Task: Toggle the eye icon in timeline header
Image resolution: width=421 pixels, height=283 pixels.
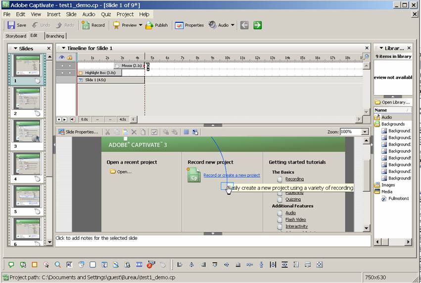Action: coord(62,57)
